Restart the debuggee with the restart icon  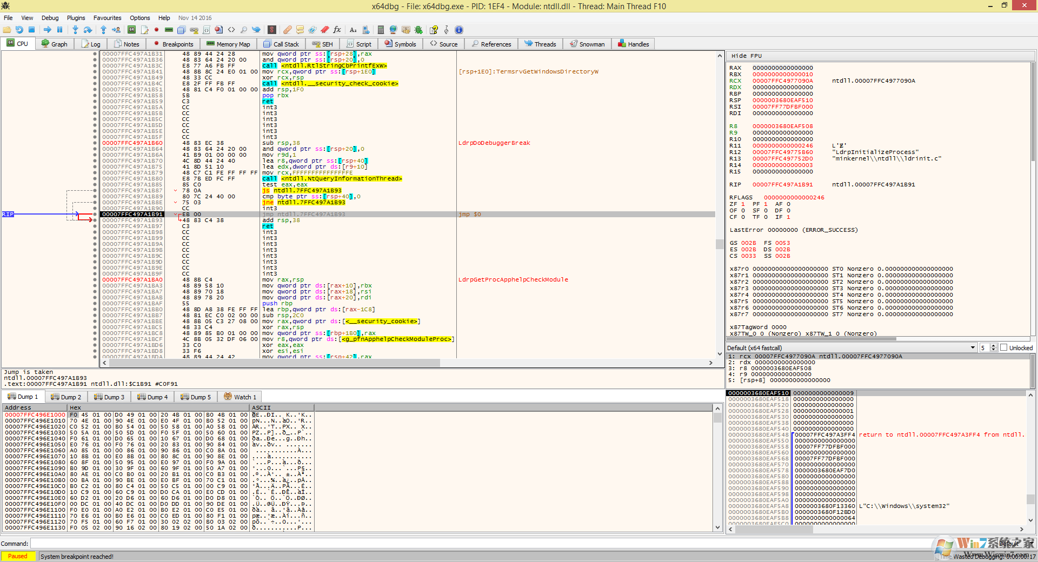[19, 30]
